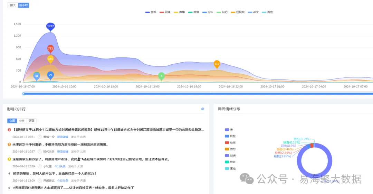Click the green 5 marker pin
373x194 pixels.
pyautogui.click(x=161, y=76)
